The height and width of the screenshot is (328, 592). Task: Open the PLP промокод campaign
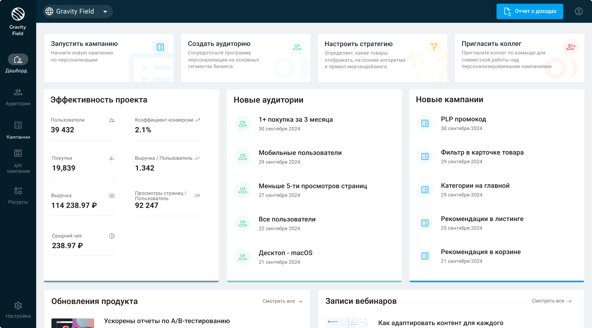click(x=463, y=119)
